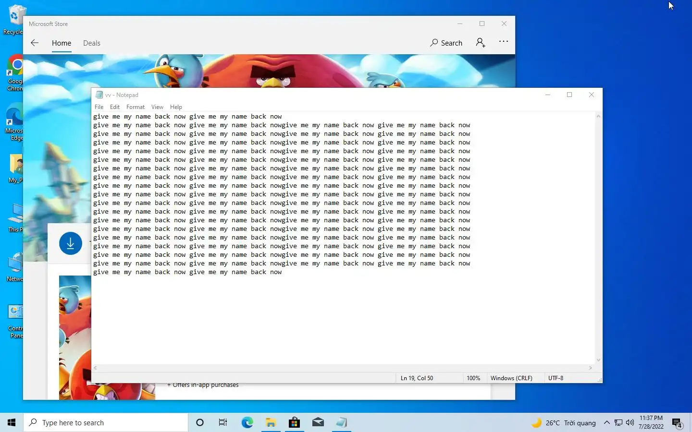Click Notepad vertical scrollbar up arrow
This screenshot has height=432, width=692.
[x=598, y=116]
